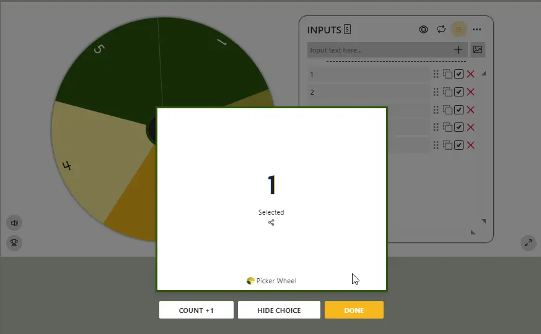Click the fullscreen expand icon
The image size is (541, 334).
(x=528, y=243)
